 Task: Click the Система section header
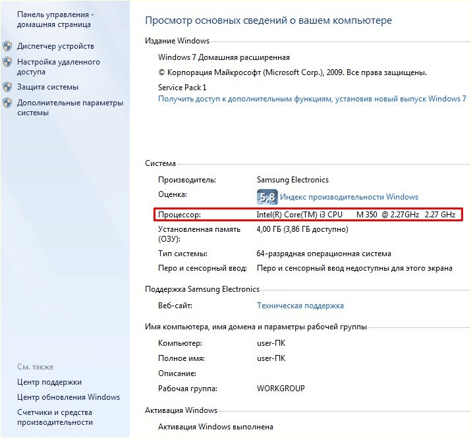[x=160, y=163]
